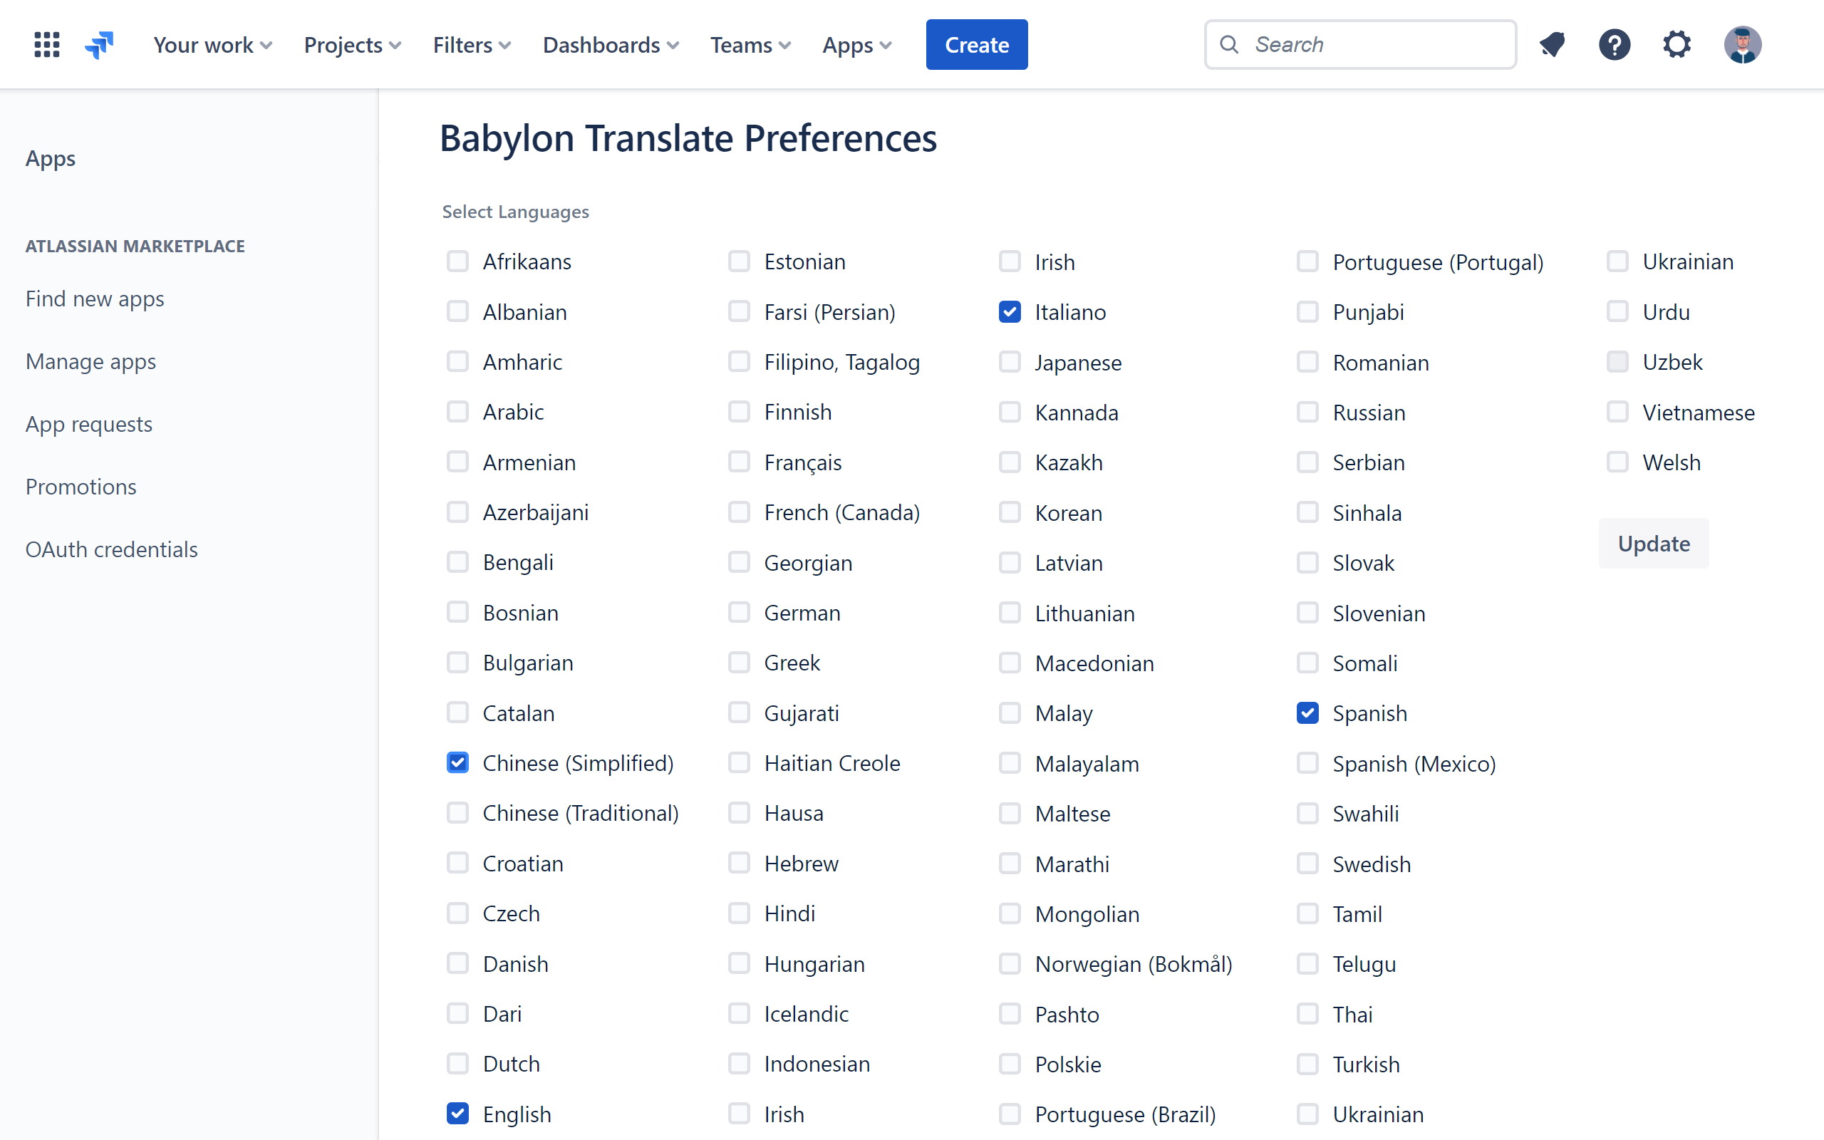Check the Portuguese (Brazil) checkbox
The width and height of the screenshot is (1824, 1140).
click(x=1010, y=1114)
